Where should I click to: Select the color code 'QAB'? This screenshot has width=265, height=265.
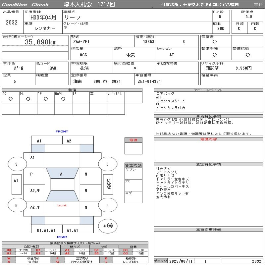tap(53, 68)
